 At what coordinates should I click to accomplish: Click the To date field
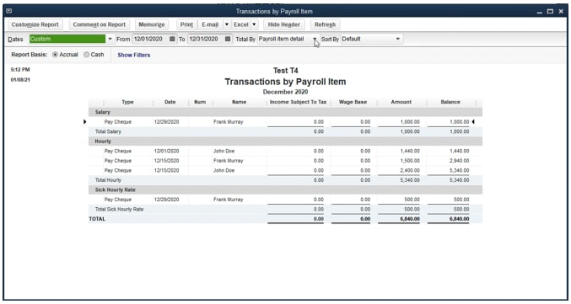click(x=206, y=39)
